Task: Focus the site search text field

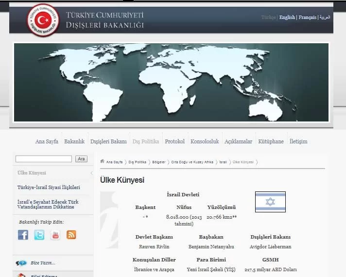Action: click(44, 159)
